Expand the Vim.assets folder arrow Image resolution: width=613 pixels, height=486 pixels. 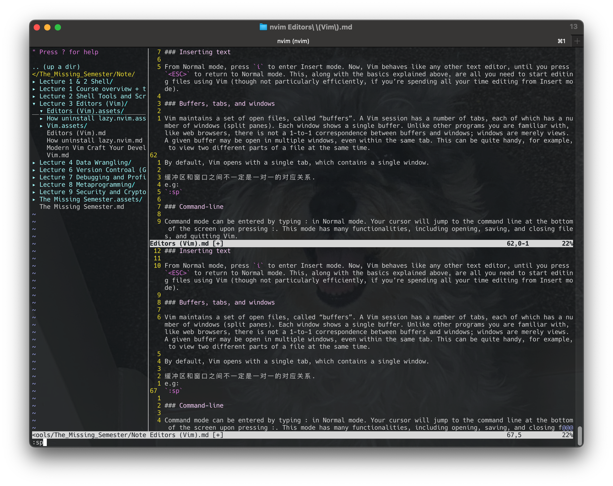(x=42, y=126)
